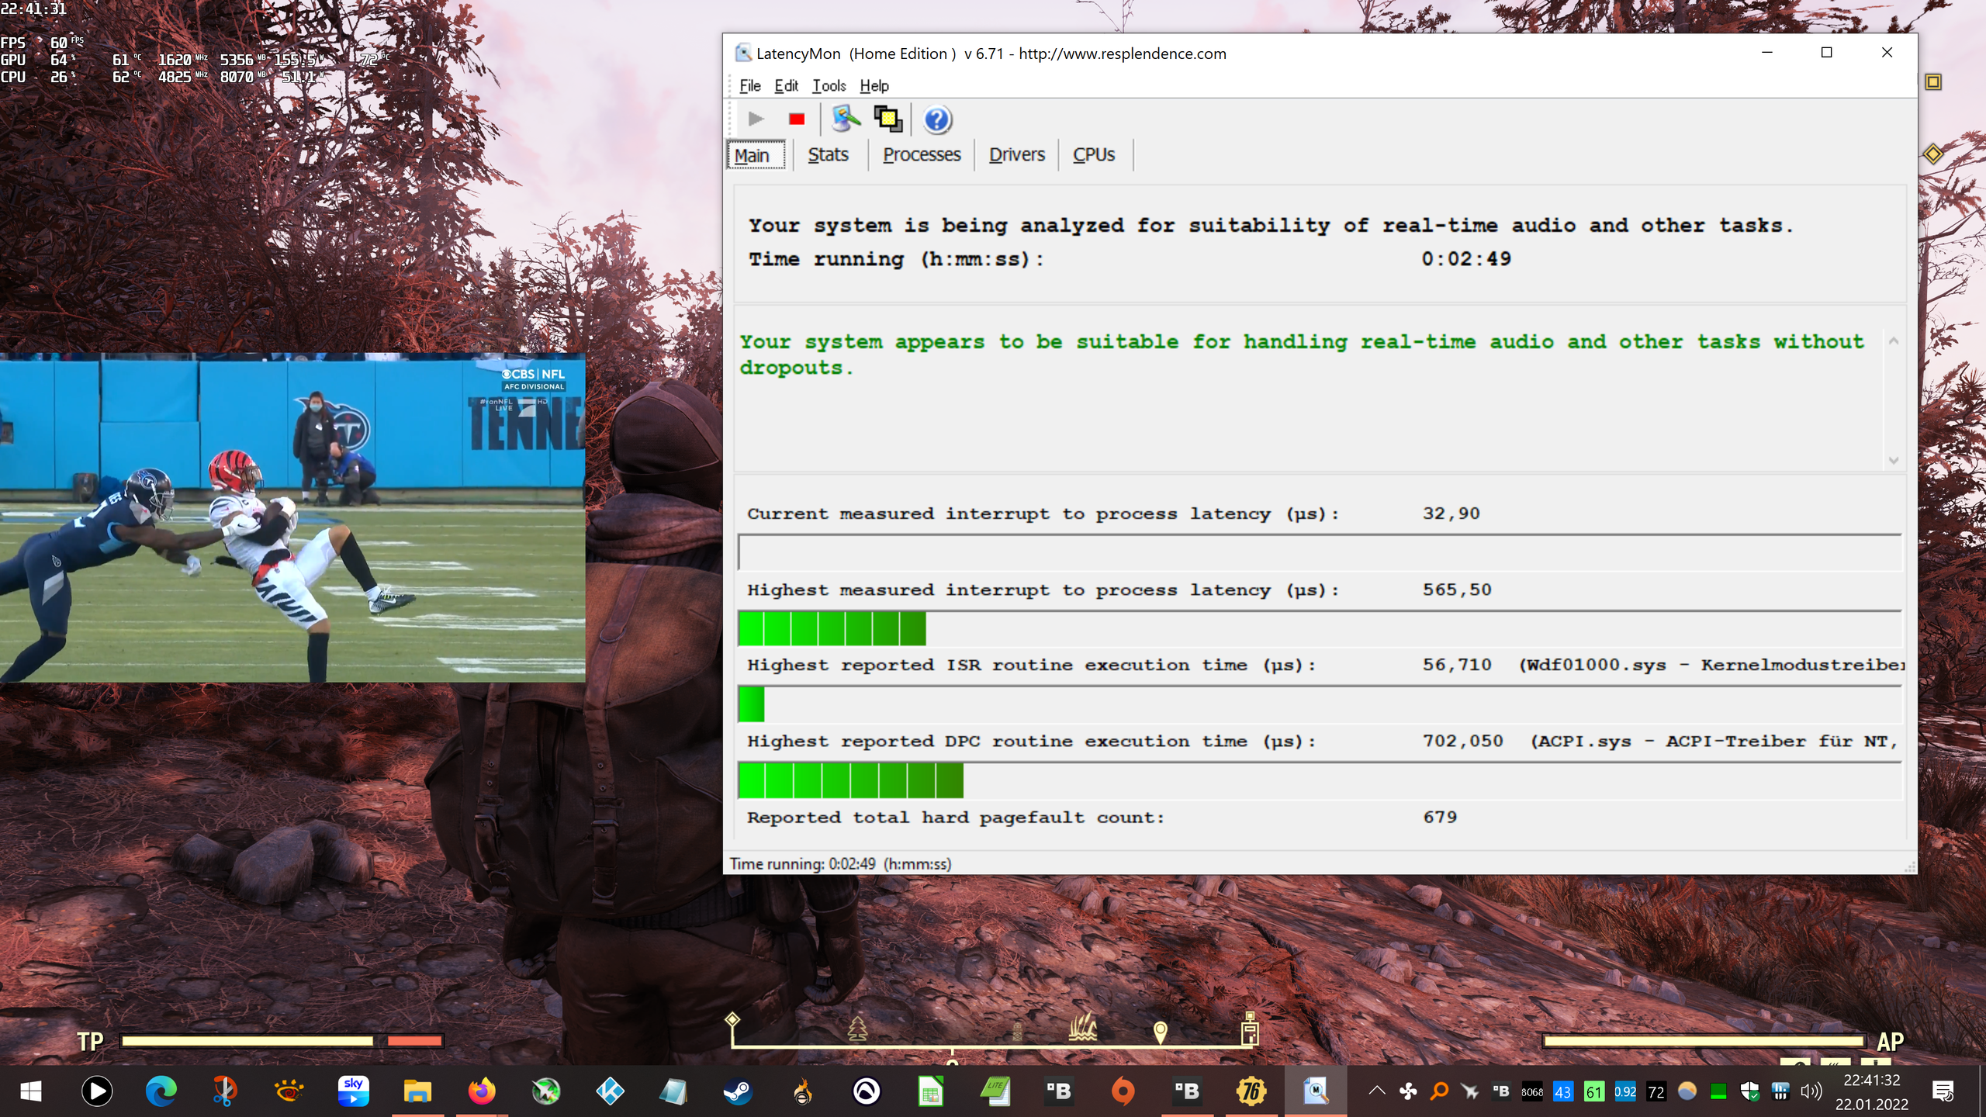Screen dimensions: 1986x1117
Task: Click the green Start monitoring play button
Action: [x=756, y=119]
